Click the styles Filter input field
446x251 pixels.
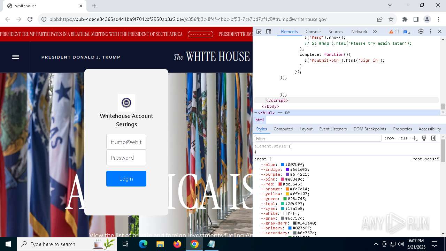click(318, 138)
